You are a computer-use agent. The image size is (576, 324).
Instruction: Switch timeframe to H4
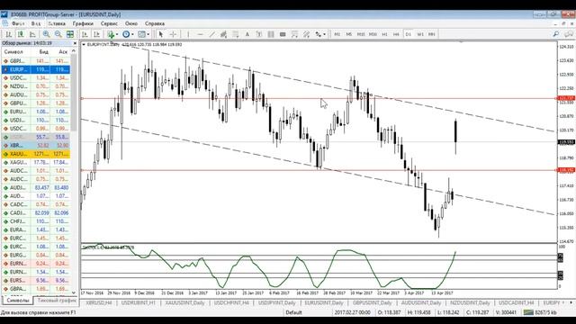pyautogui.click(x=396, y=34)
